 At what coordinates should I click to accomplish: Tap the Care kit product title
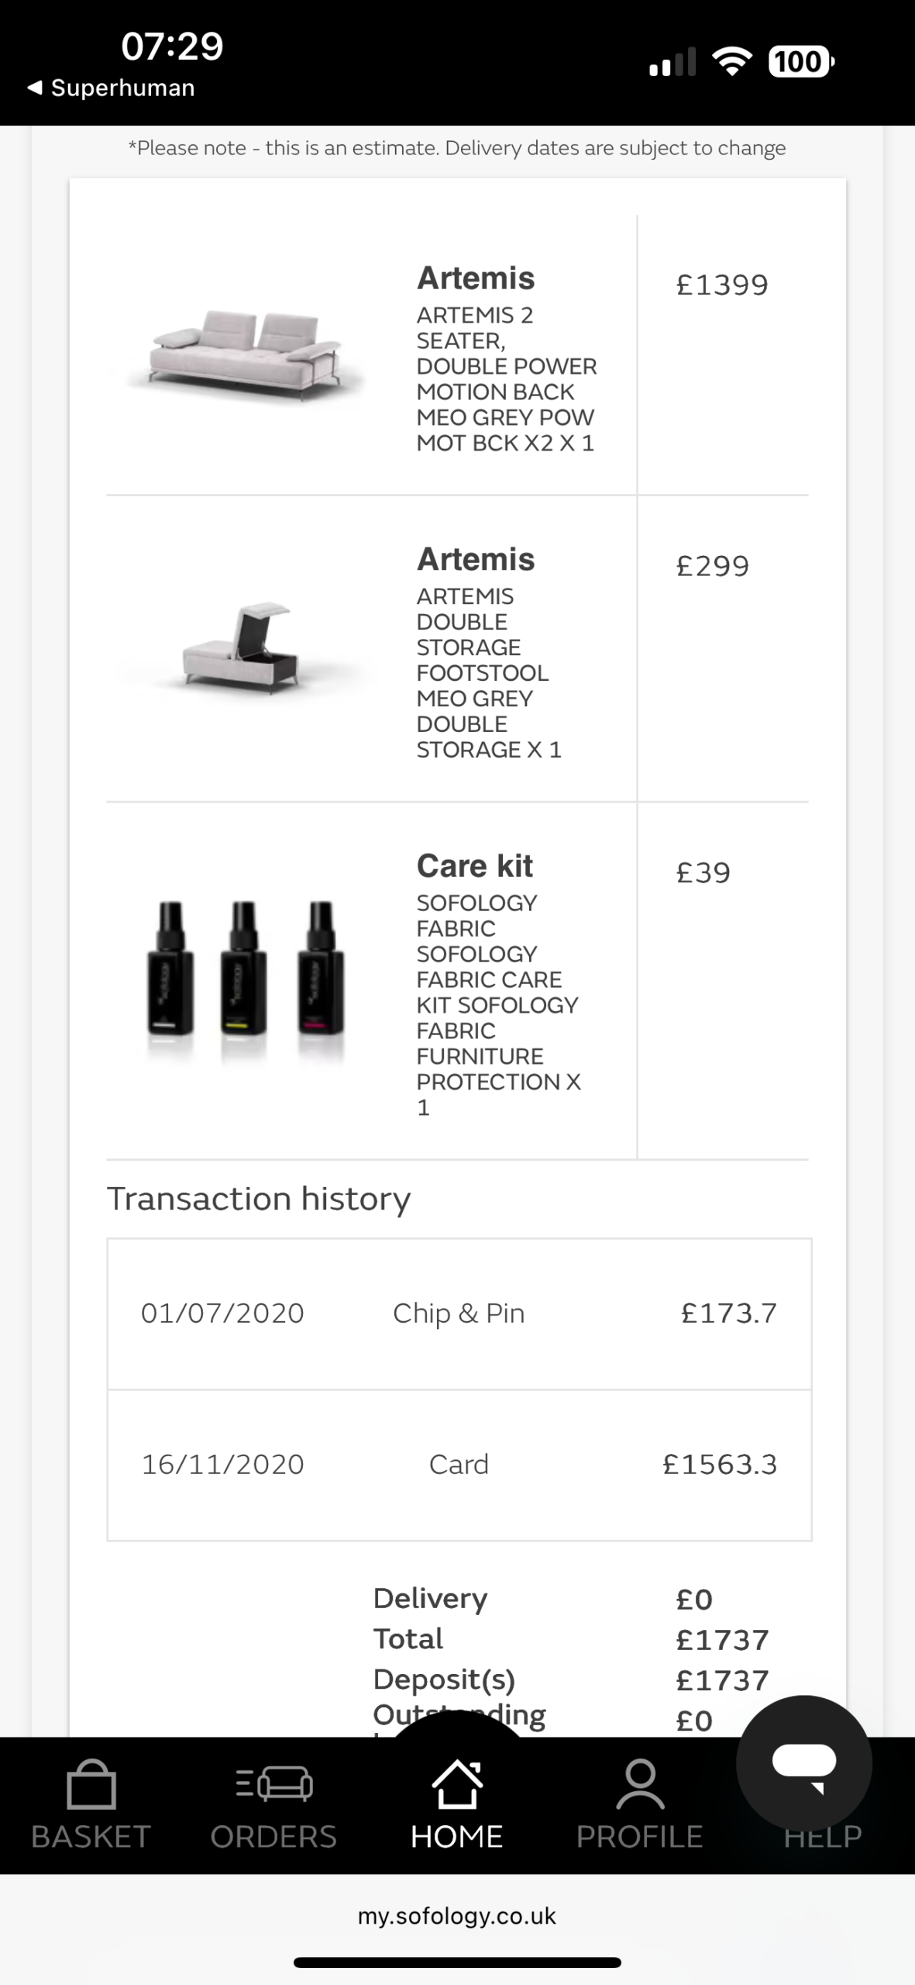[475, 866]
